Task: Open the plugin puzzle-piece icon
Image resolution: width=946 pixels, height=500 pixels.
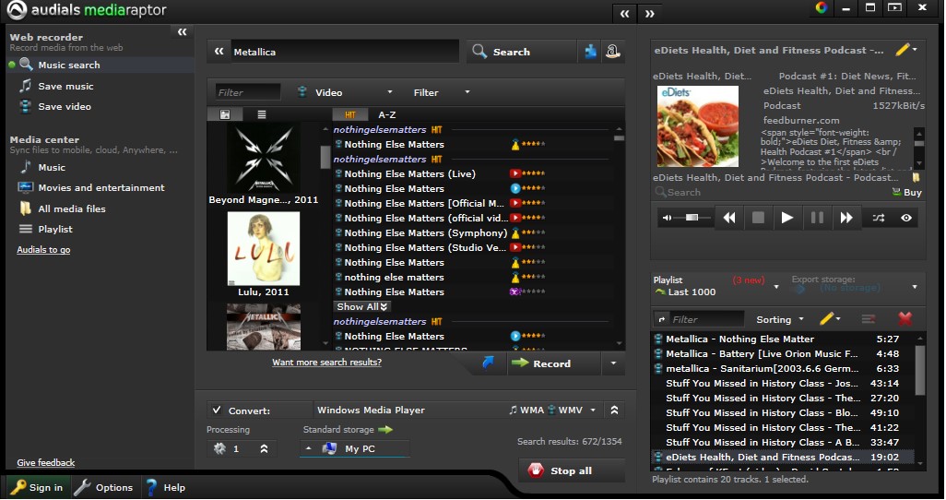Action: point(590,52)
